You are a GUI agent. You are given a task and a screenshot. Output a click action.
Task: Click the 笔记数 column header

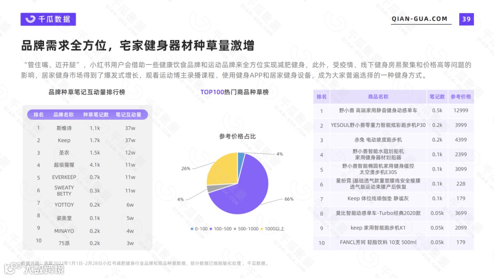point(437,96)
